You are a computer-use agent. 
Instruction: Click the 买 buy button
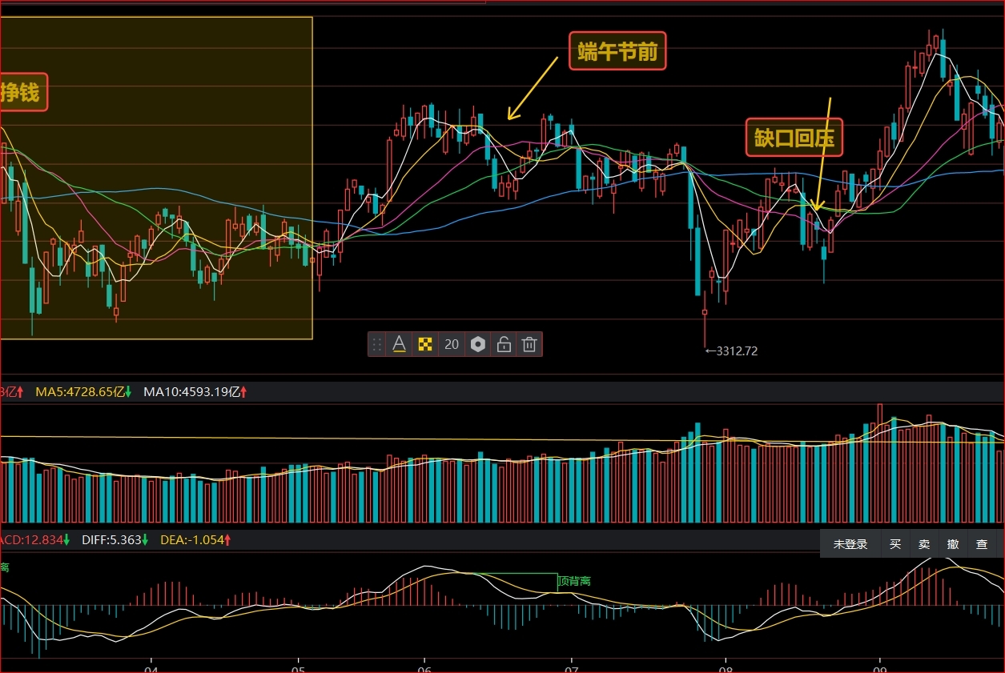click(895, 544)
